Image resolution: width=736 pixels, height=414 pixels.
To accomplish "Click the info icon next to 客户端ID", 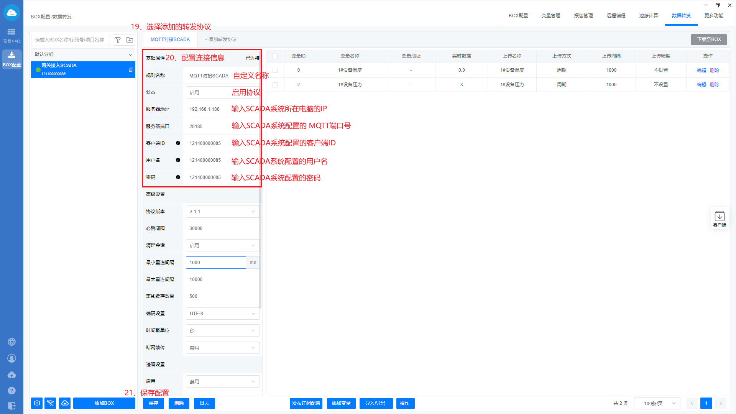I will (x=178, y=143).
